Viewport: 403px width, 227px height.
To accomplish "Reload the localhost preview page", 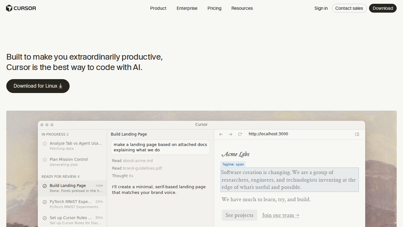I will coord(240,134).
